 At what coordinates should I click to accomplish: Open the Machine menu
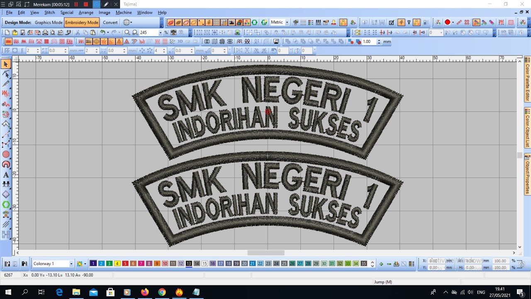pos(124,12)
